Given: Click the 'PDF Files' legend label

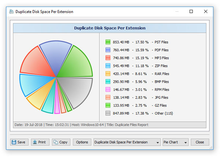Looking at the screenshot, I should point(161,50).
